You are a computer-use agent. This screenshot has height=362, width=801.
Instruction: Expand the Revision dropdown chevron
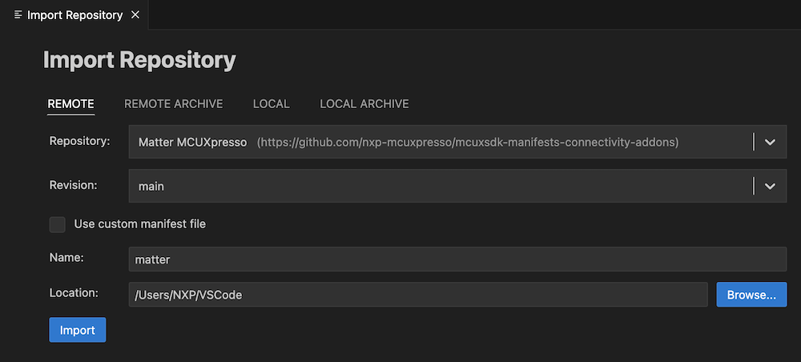770,186
